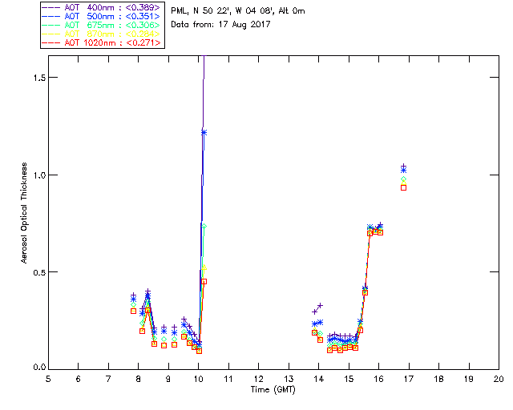The width and height of the screenshot is (513, 410).
Task: Click the 1.5 y-axis tick label
Action: [x=38, y=77]
